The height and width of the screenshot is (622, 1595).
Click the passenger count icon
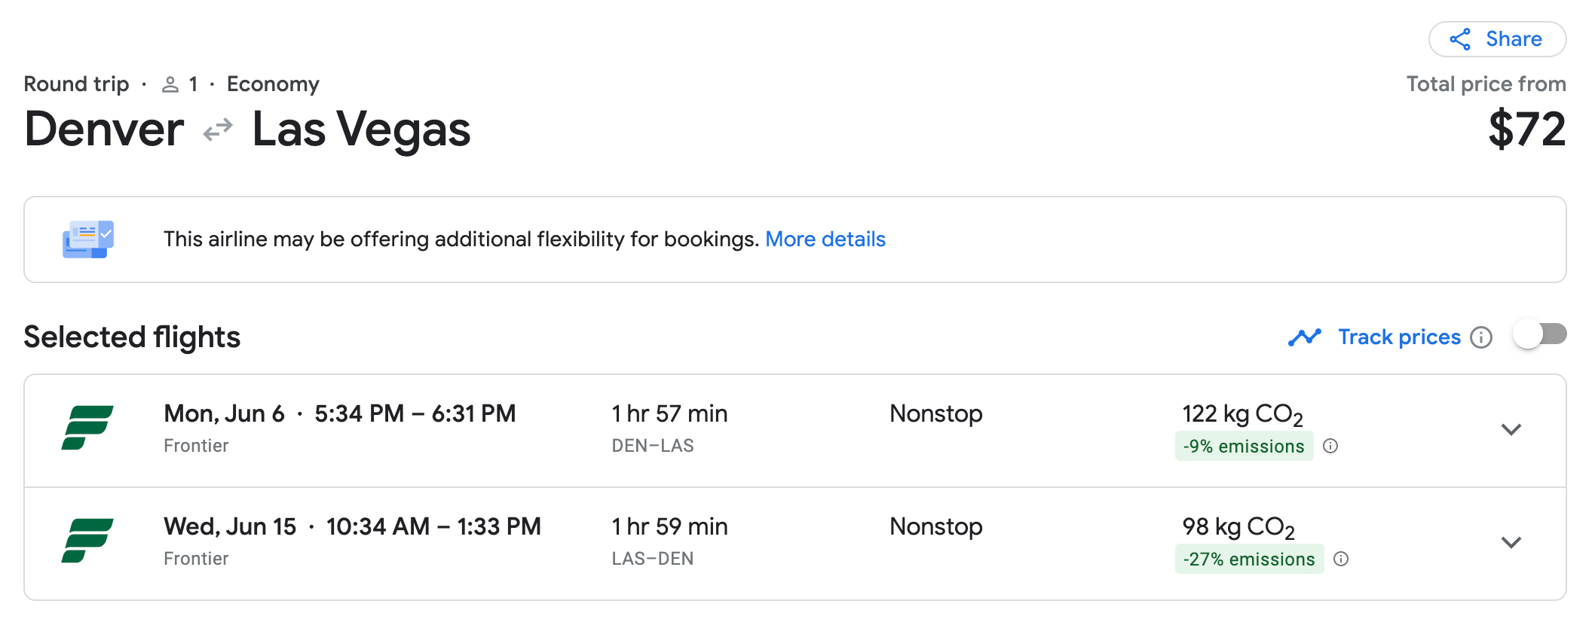[170, 84]
